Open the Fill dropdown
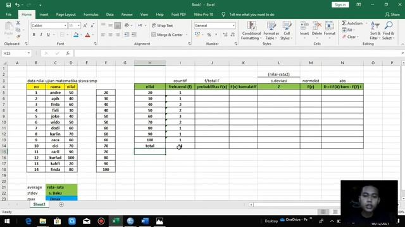The height and width of the screenshot is (227, 405). pos(349,30)
